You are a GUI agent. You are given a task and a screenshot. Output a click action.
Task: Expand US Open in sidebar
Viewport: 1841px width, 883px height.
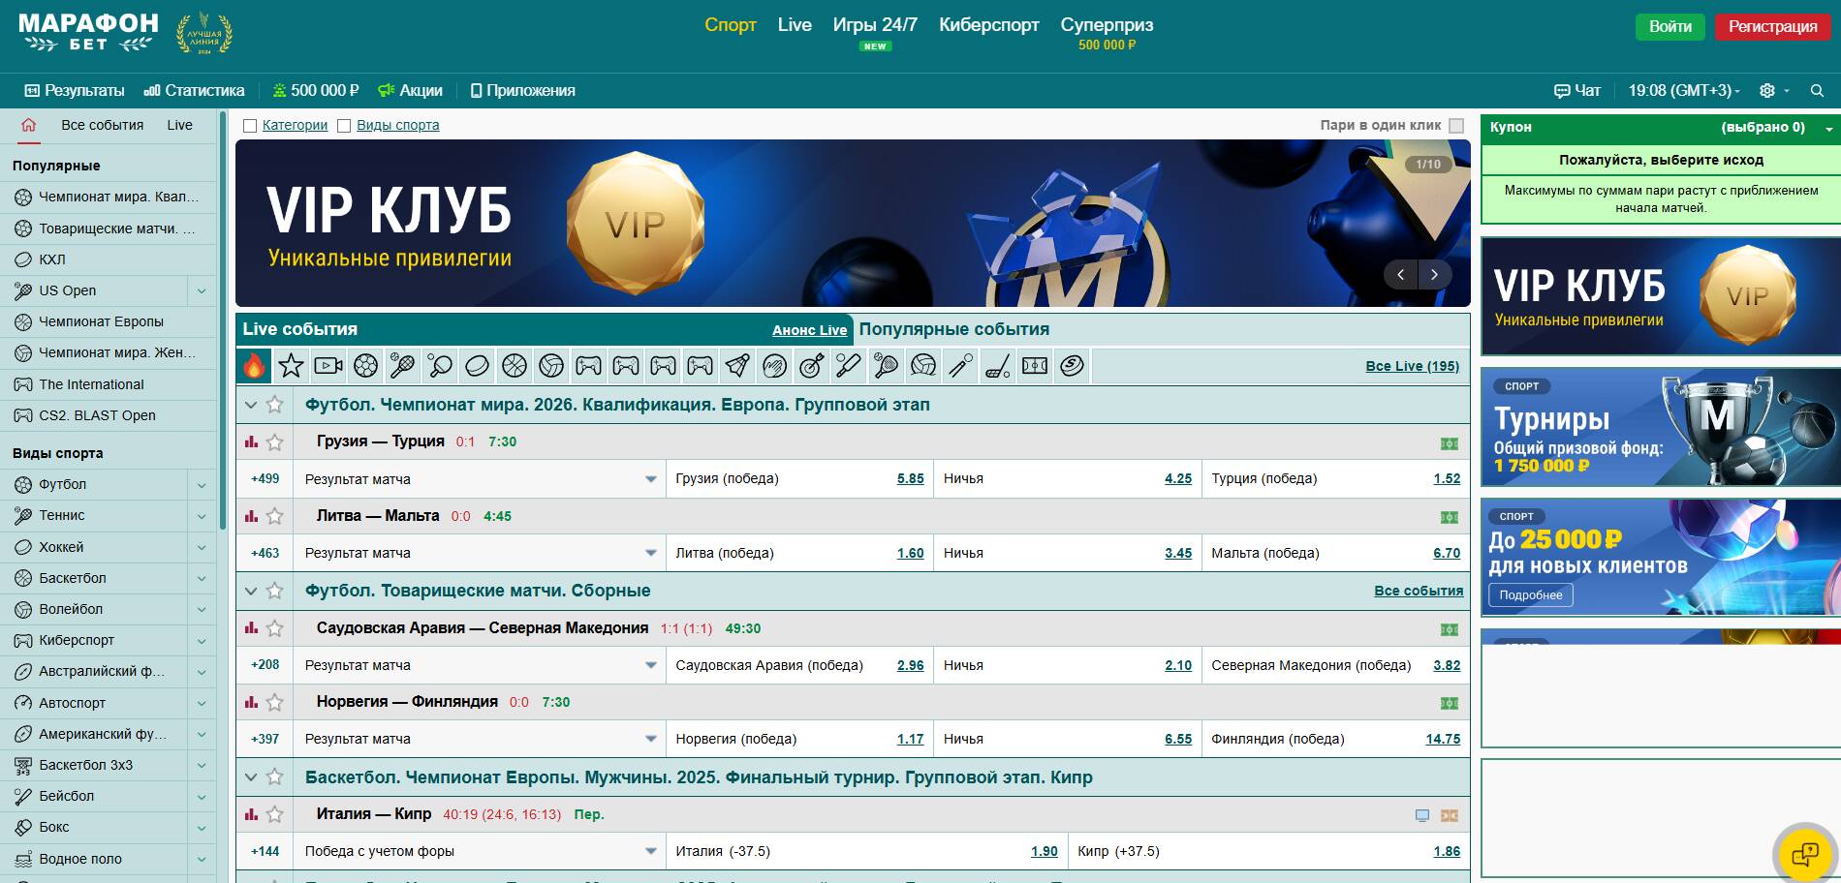coord(202,290)
